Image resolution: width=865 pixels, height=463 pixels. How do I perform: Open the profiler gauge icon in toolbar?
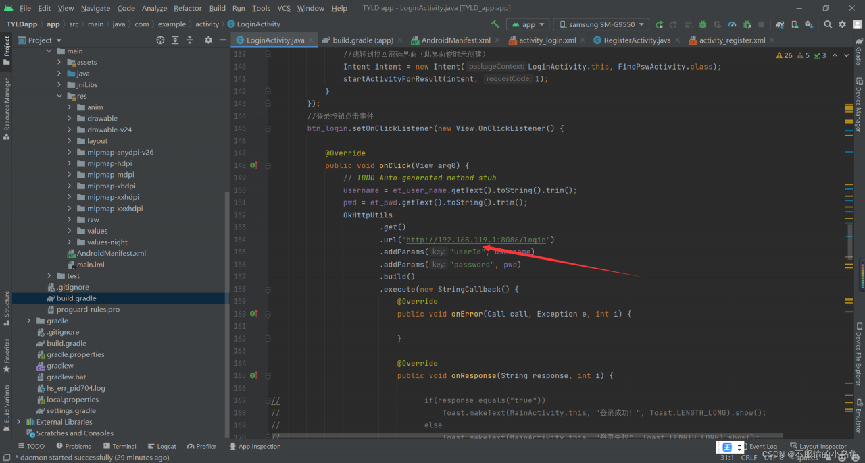pyautogui.click(x=733, y=24)
